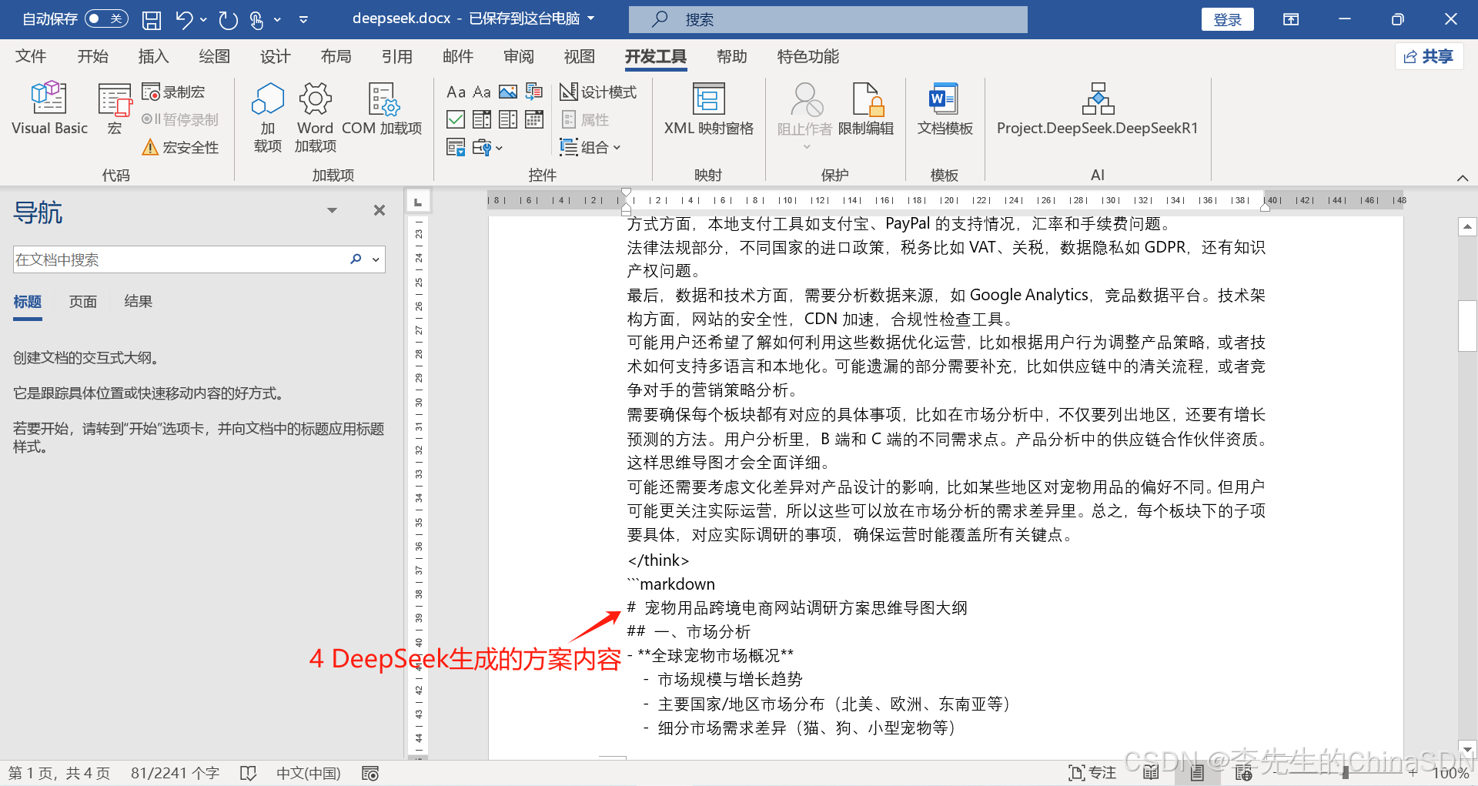Start recording a macro
This screenshot has width=1478, height=786.
173,92
